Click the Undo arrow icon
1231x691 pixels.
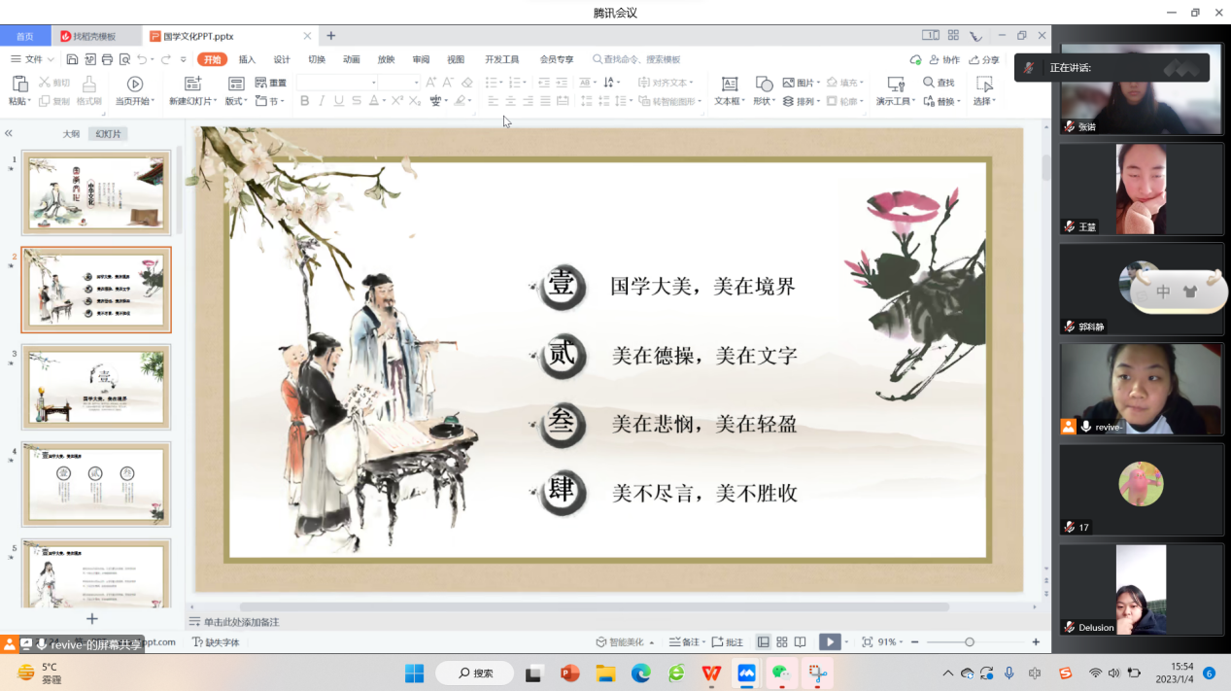click(x=142, y=59)
